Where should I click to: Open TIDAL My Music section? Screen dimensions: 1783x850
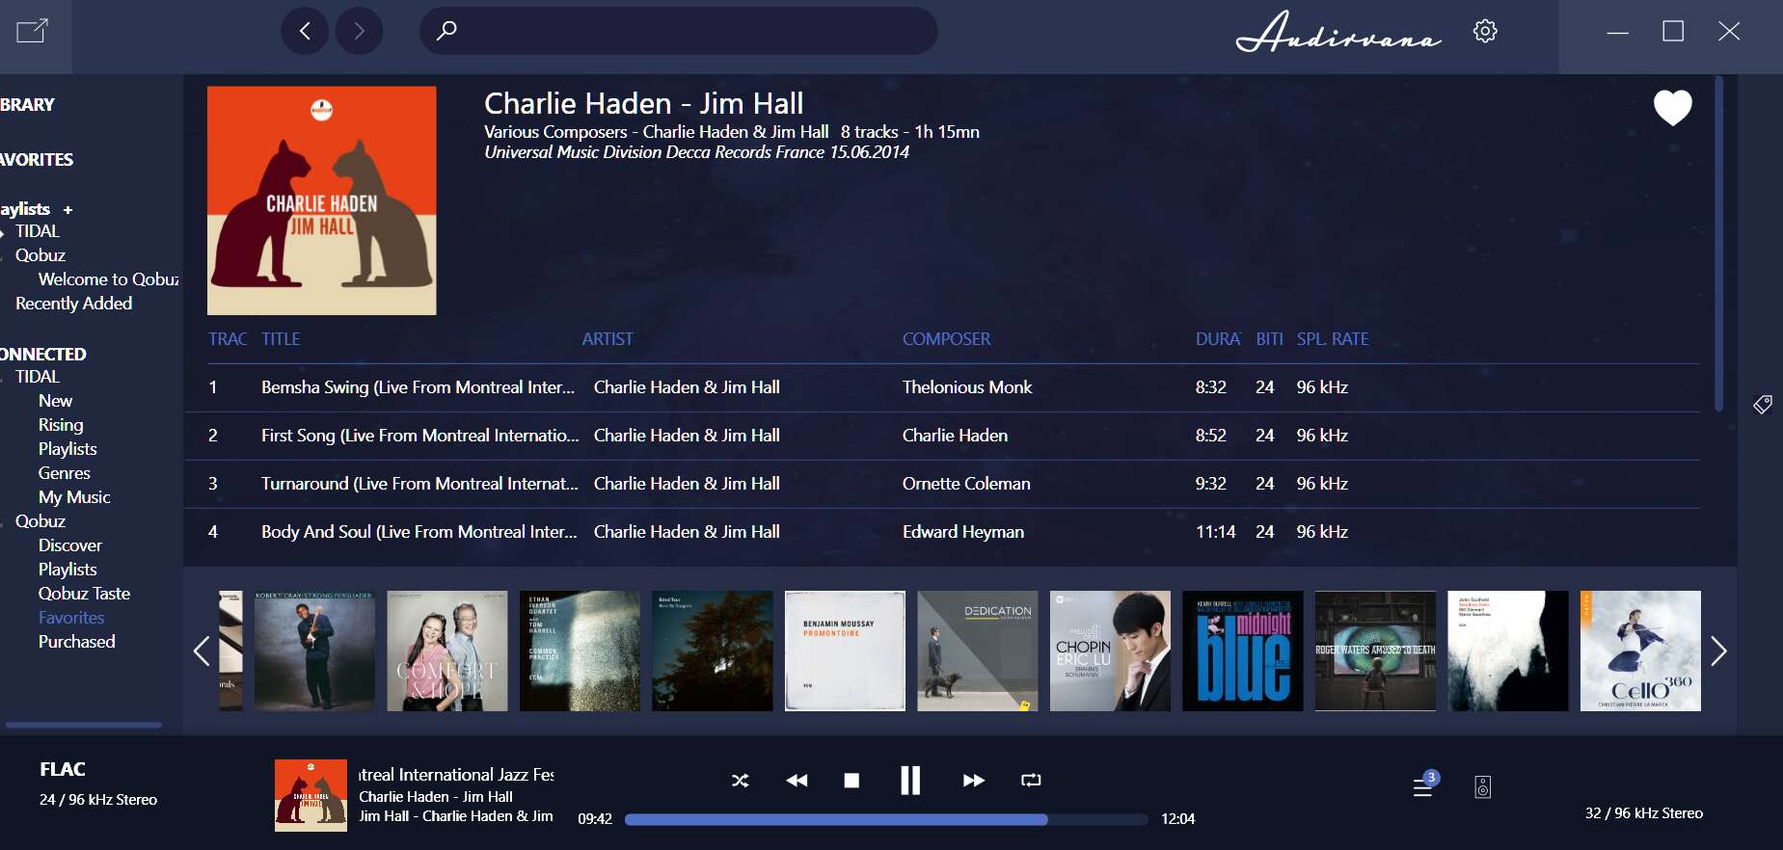[74, 497]
